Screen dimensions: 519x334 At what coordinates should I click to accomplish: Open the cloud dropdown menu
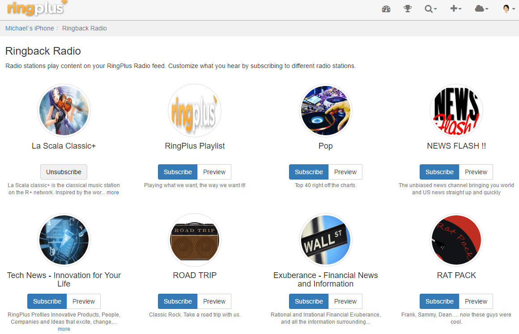point(481,9)
